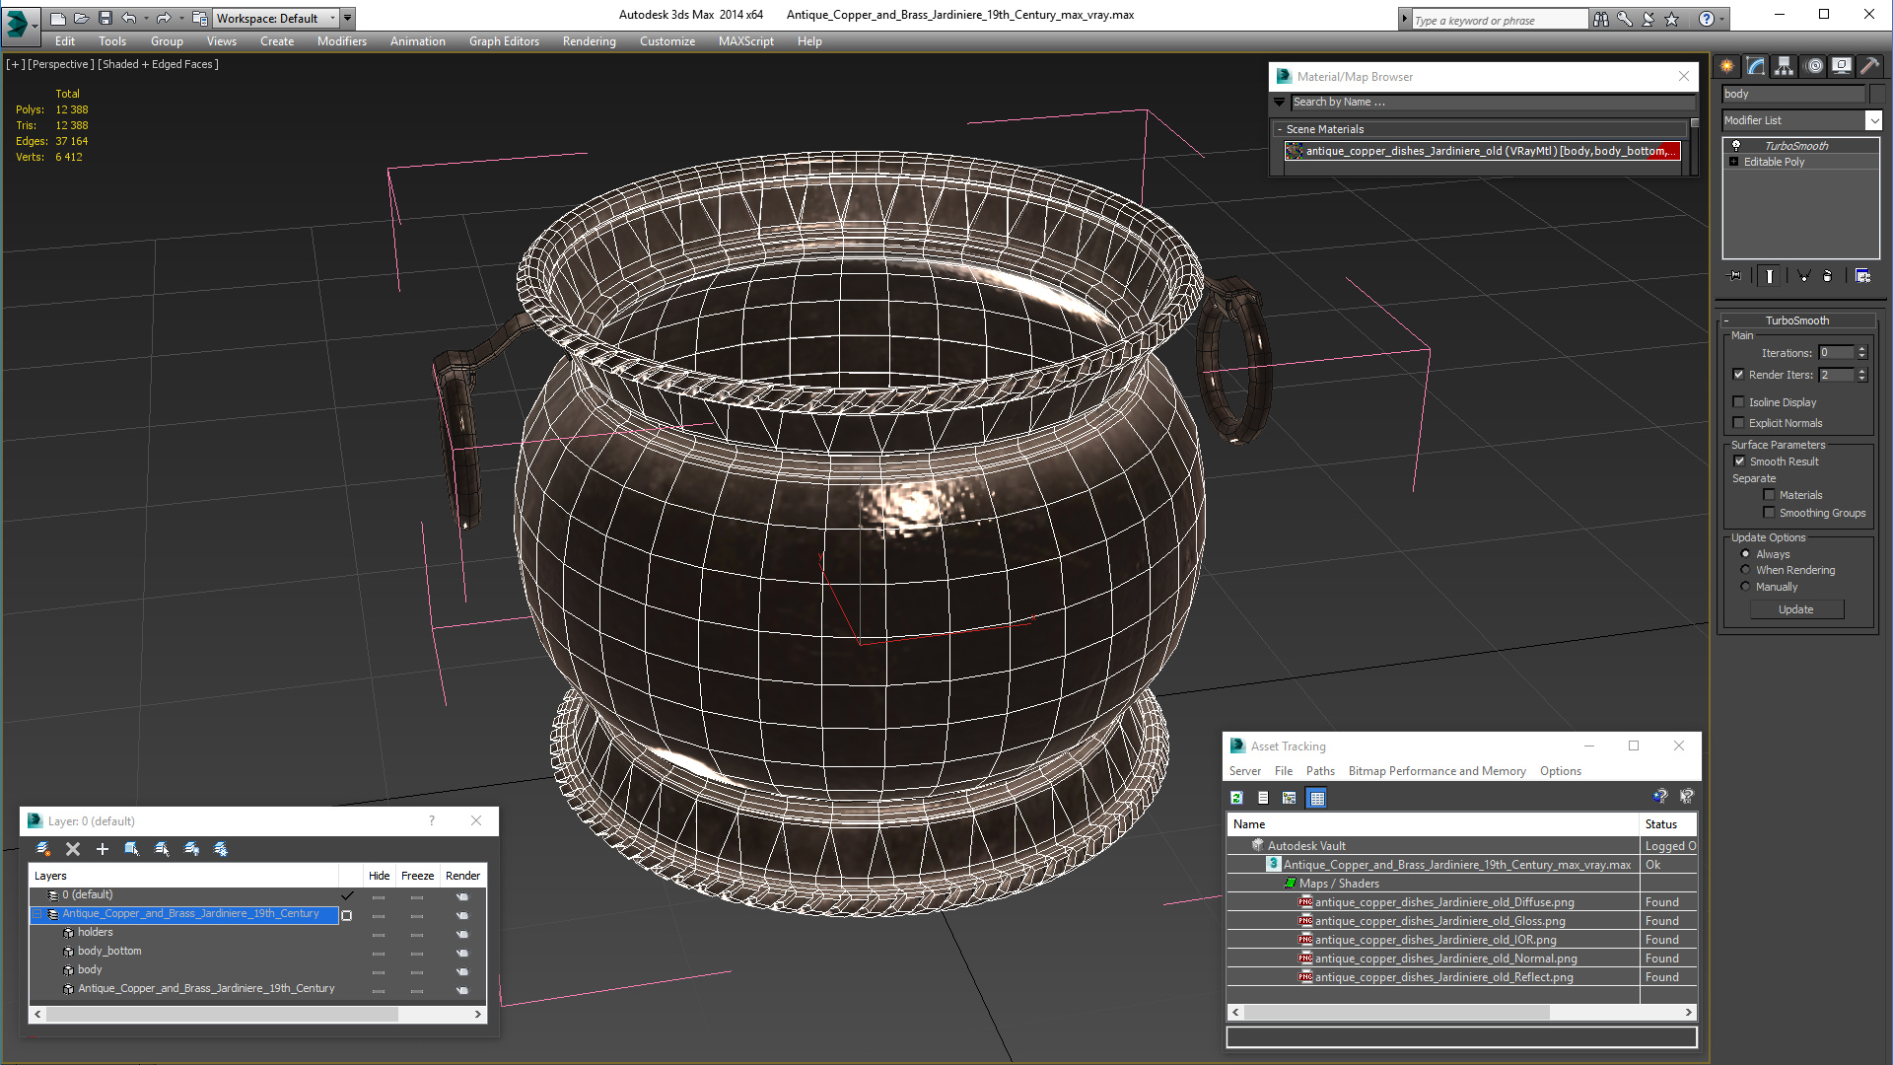Switch to the Motion panel tab
Screen dimensions: 1893x1065
(x=1813, y=66)
